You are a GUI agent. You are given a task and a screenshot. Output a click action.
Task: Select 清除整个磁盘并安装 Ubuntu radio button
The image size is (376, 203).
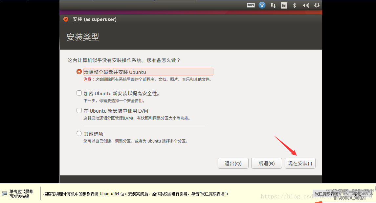pos(79,72)
